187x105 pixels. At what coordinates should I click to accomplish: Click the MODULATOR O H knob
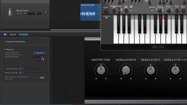pos(175,70)
